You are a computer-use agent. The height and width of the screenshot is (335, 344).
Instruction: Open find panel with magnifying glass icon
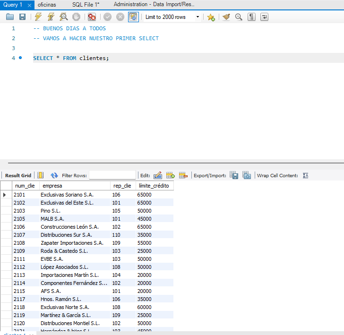(x=239, y=17)
